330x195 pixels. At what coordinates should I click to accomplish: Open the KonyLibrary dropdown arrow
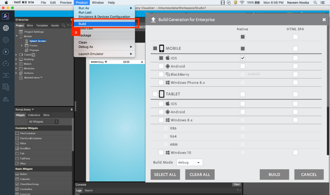point(33,109)
